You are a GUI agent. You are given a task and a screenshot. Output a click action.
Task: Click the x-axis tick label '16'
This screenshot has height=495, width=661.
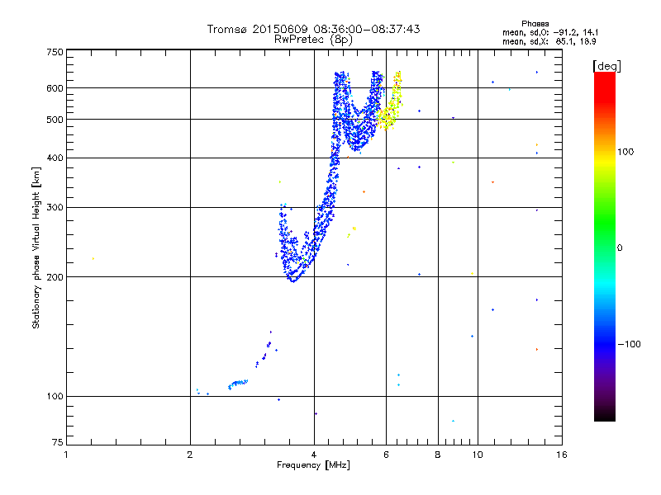pos(562,455)
